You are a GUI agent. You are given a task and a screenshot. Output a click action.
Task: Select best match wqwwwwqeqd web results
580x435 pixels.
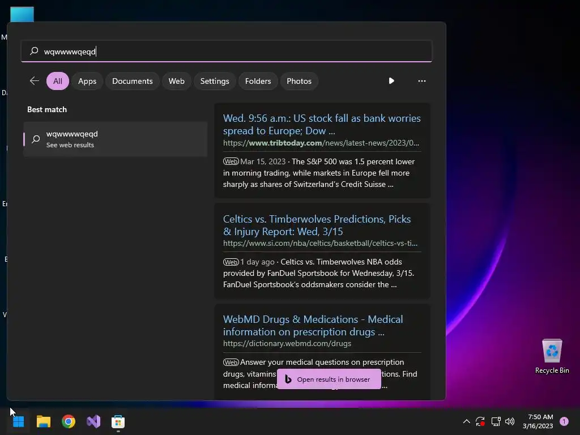pyautogui.click(x=116, y=139)
